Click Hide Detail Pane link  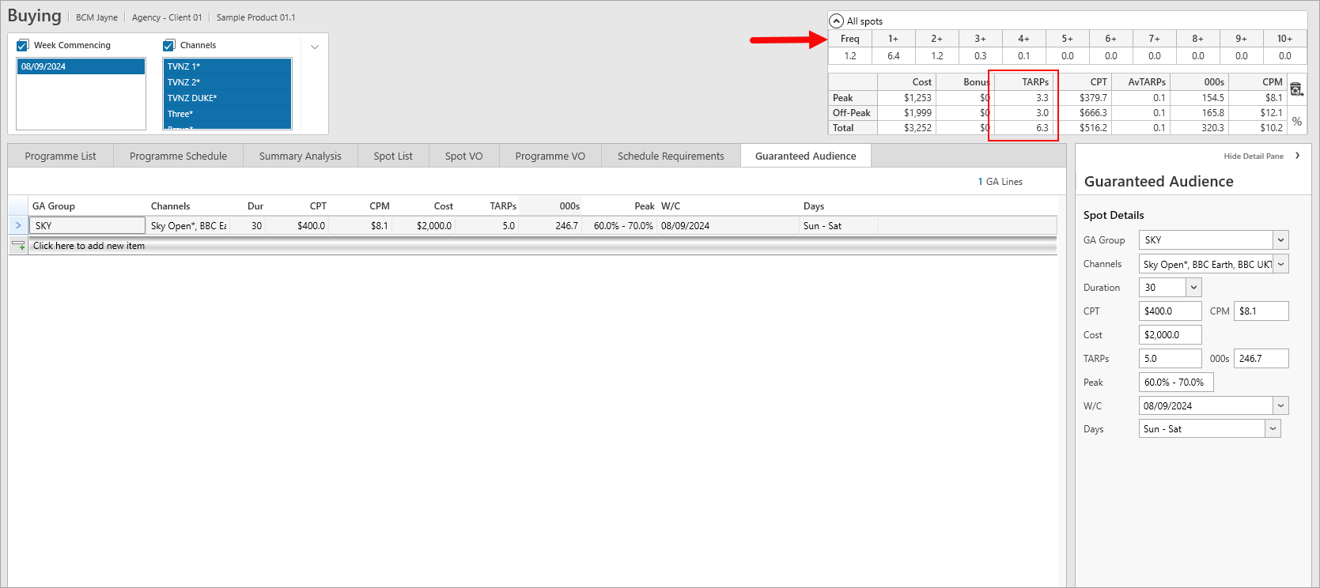[1254, 156]
